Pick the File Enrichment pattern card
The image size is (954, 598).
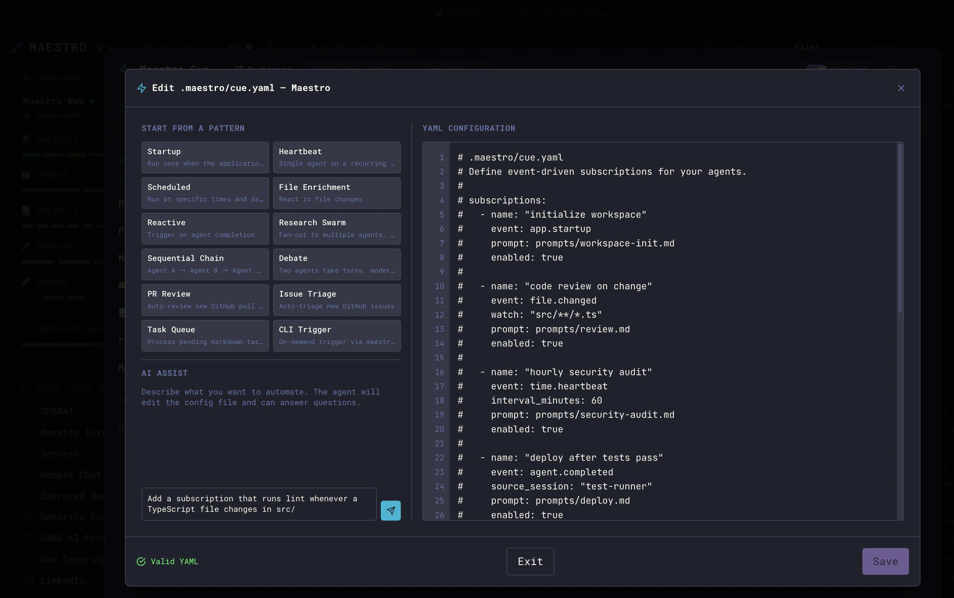(337, 193)
